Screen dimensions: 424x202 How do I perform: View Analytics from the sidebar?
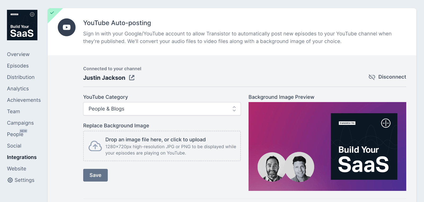pos(18,89)
